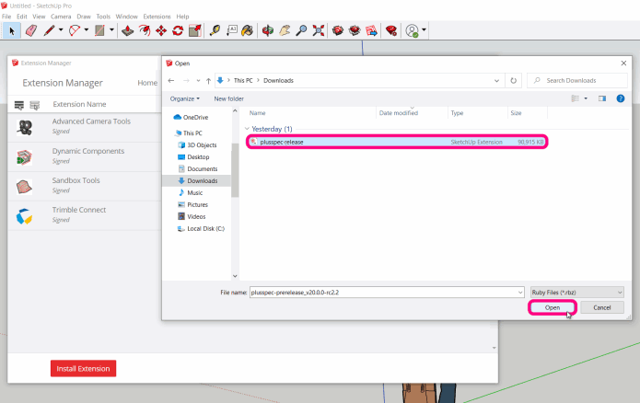Select the Offset tool
The image size is (640, 403).
(x=145, y=30)
